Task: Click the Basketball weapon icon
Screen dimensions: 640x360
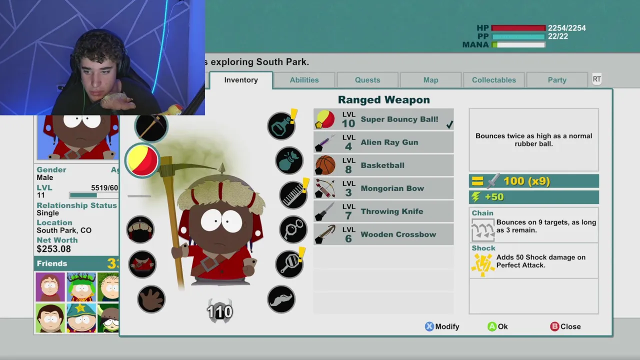Action: pos(325,165)
